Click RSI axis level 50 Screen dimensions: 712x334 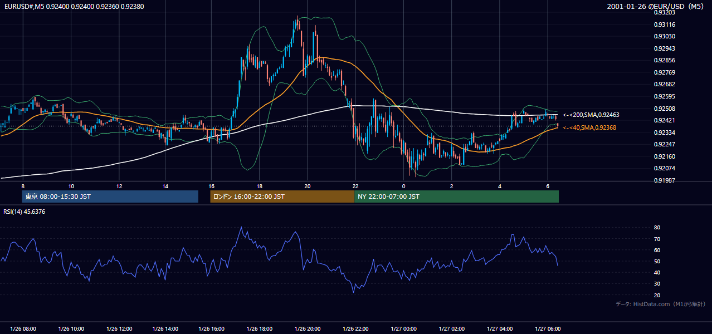pyautogui.click(x=657, y=261)
